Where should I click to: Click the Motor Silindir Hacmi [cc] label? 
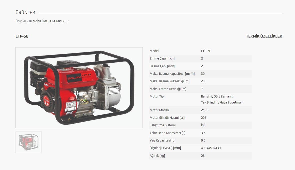[167, 117]
